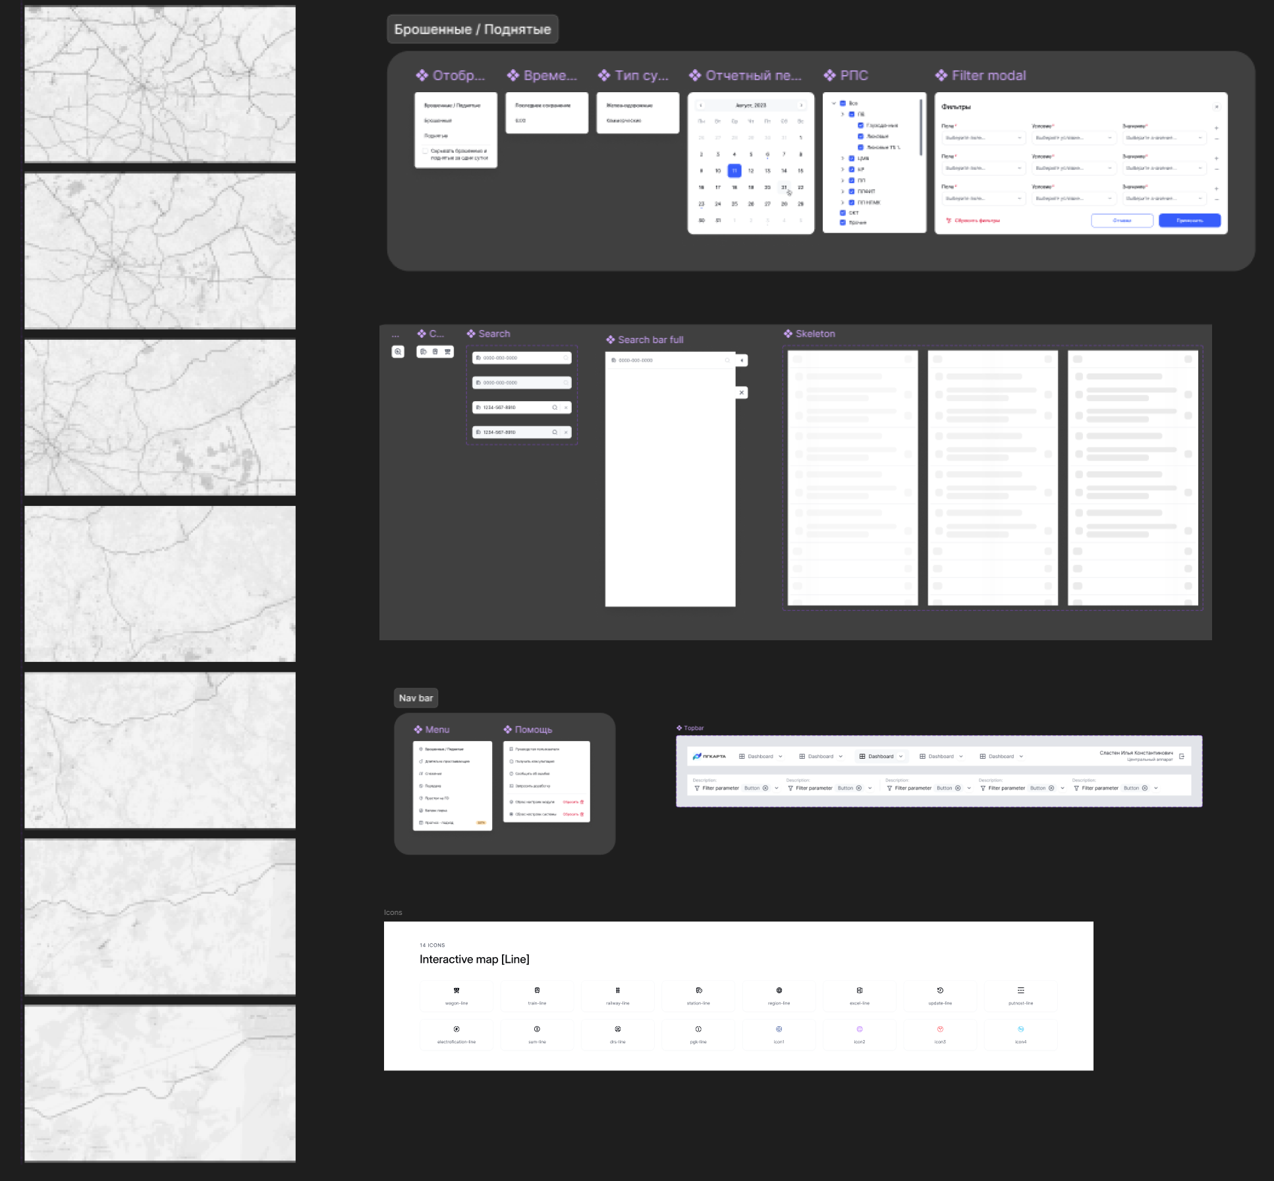Click the red icon3 tile

pos(940,1033)
